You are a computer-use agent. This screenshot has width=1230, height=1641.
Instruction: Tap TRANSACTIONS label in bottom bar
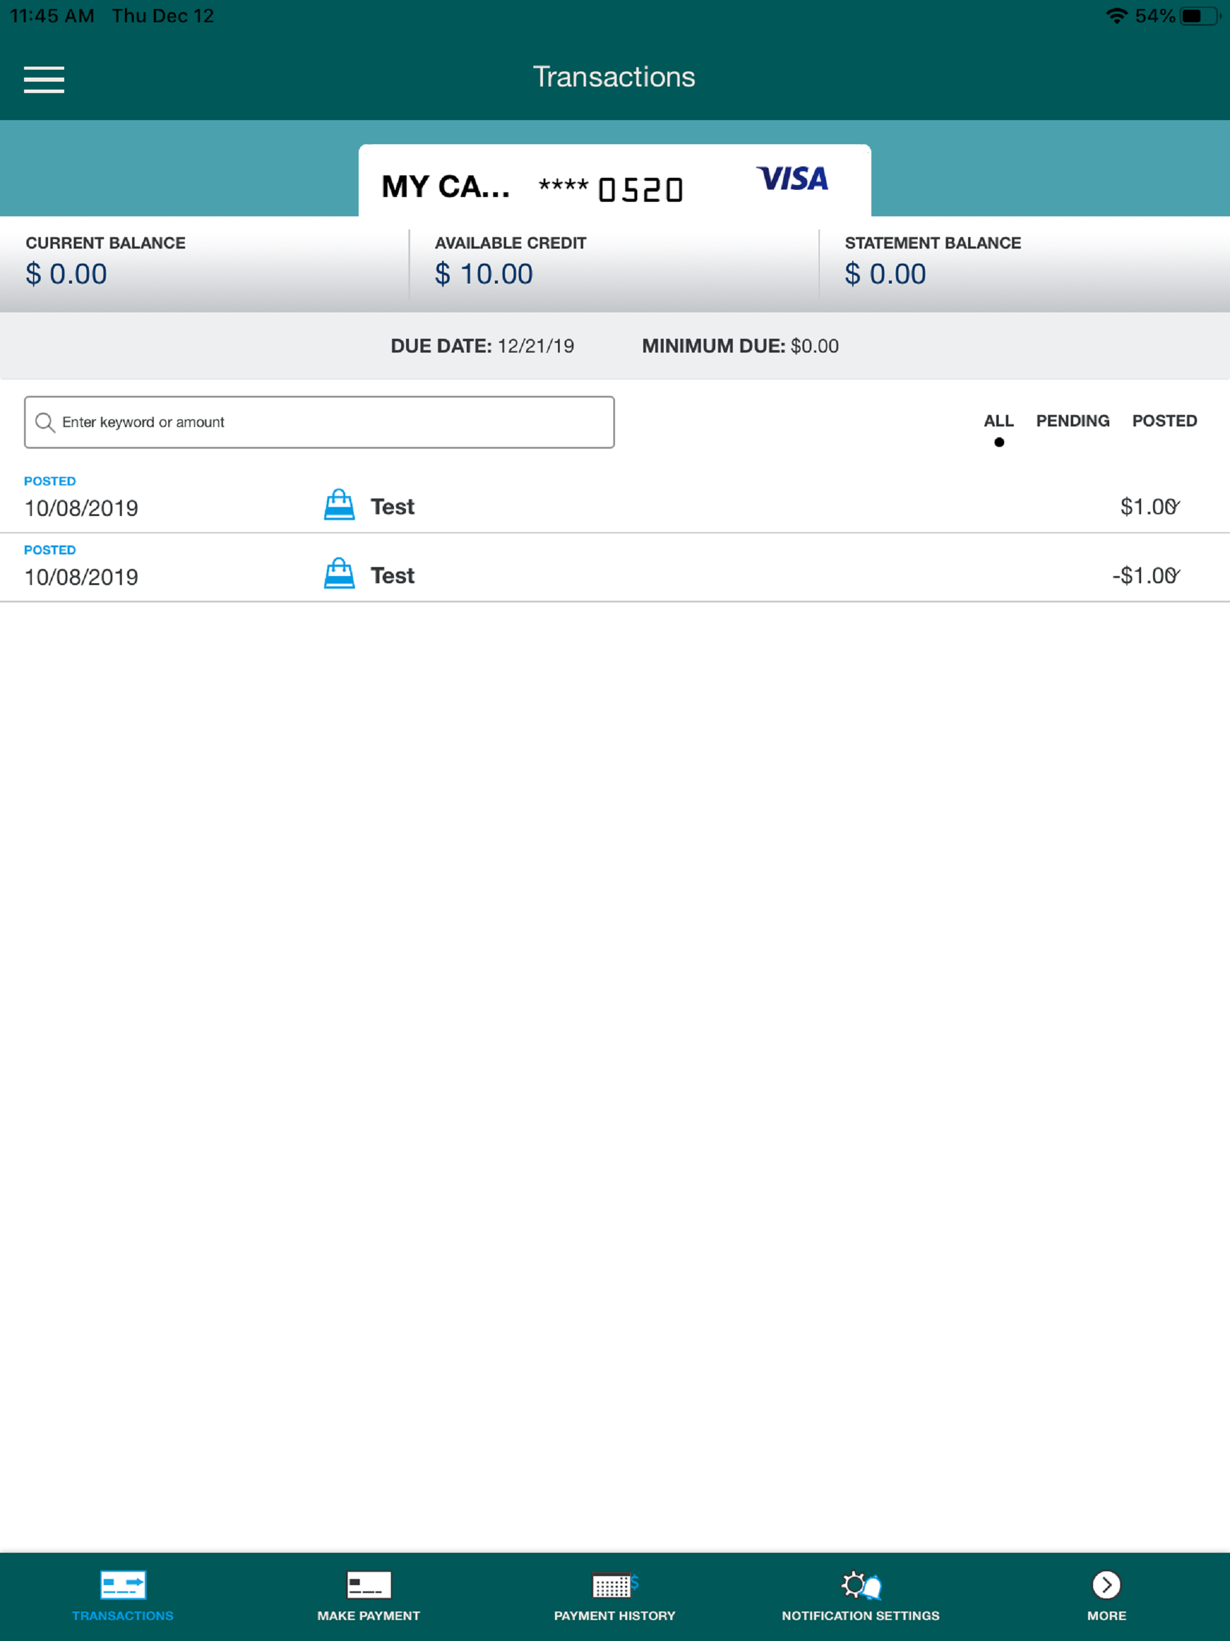(x=123, y=1616)
